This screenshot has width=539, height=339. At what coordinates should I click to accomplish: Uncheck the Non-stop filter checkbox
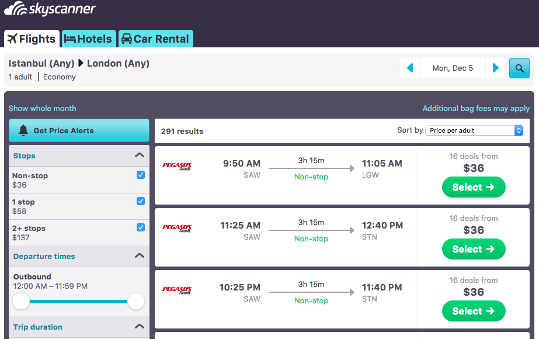click(x=140, y=175)
